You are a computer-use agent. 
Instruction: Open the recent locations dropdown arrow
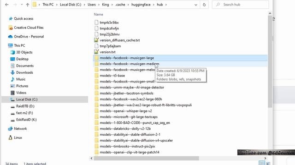click(22, 5)
